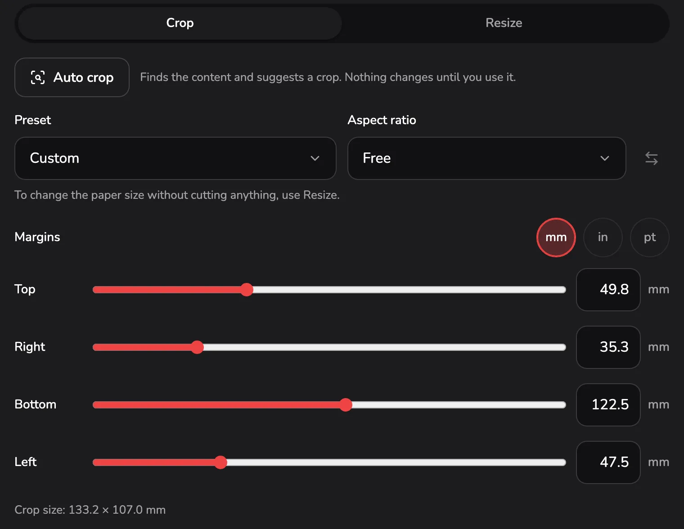Image resolution: width=684 pixels, height=529 pixels.
Task: Click the Resize hint text below Preset
Action: [x=177, y=195]
